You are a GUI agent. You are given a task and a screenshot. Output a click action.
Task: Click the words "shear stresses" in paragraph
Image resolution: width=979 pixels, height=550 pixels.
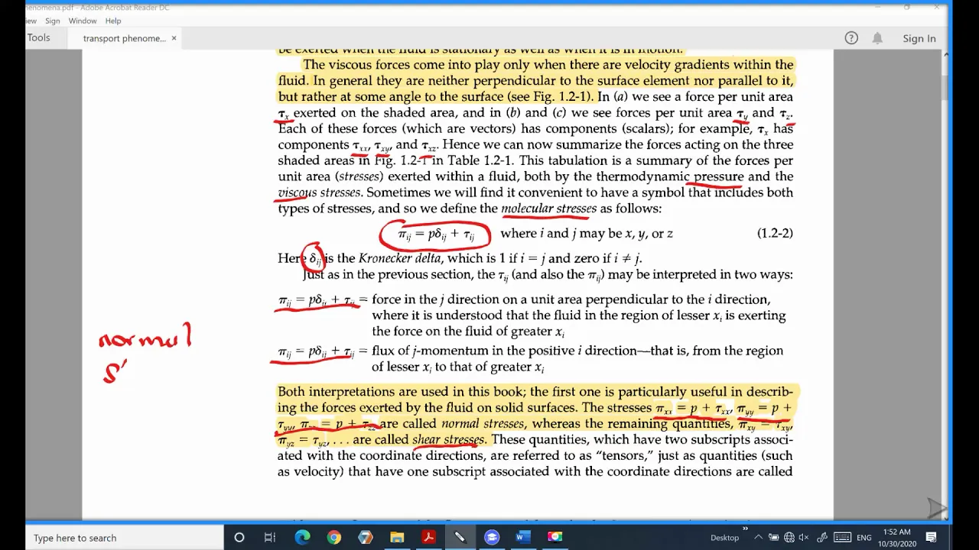[448, 440]
